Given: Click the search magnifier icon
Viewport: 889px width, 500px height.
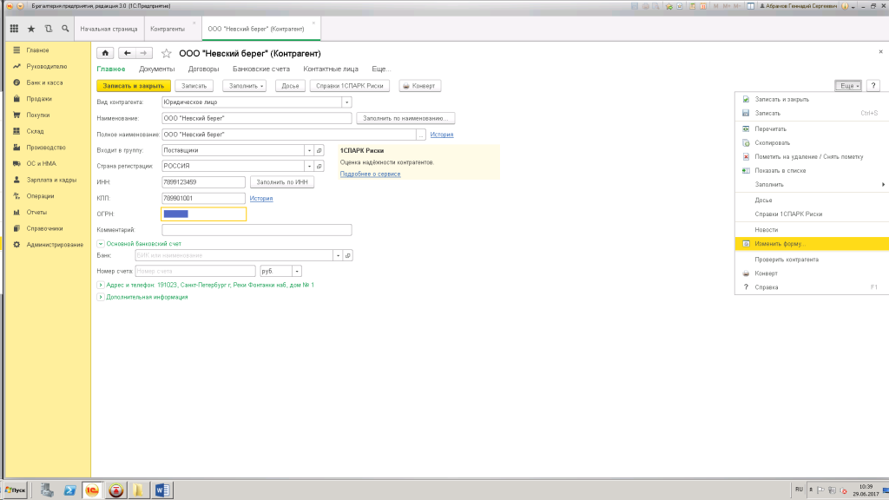Looking at the screenshot, I should click(x=65, y=29).
